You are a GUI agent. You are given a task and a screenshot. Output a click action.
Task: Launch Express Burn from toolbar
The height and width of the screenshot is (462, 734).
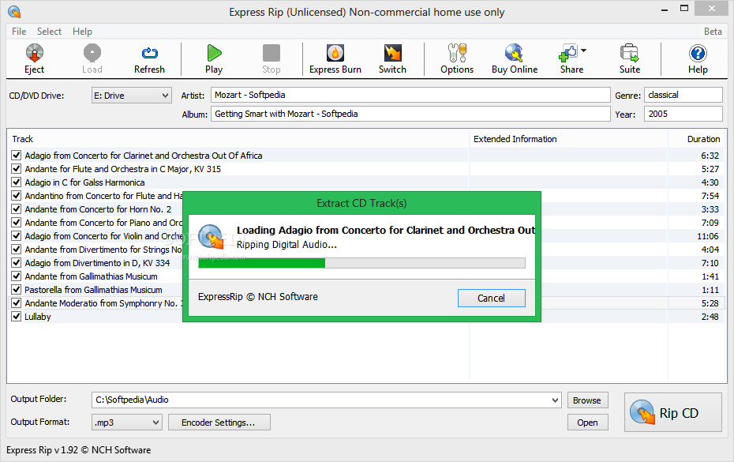[x=335, y=59]
